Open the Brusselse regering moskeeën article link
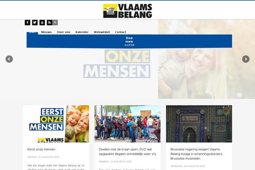This screenshot has height=170, width=255. tap(196, 154)
